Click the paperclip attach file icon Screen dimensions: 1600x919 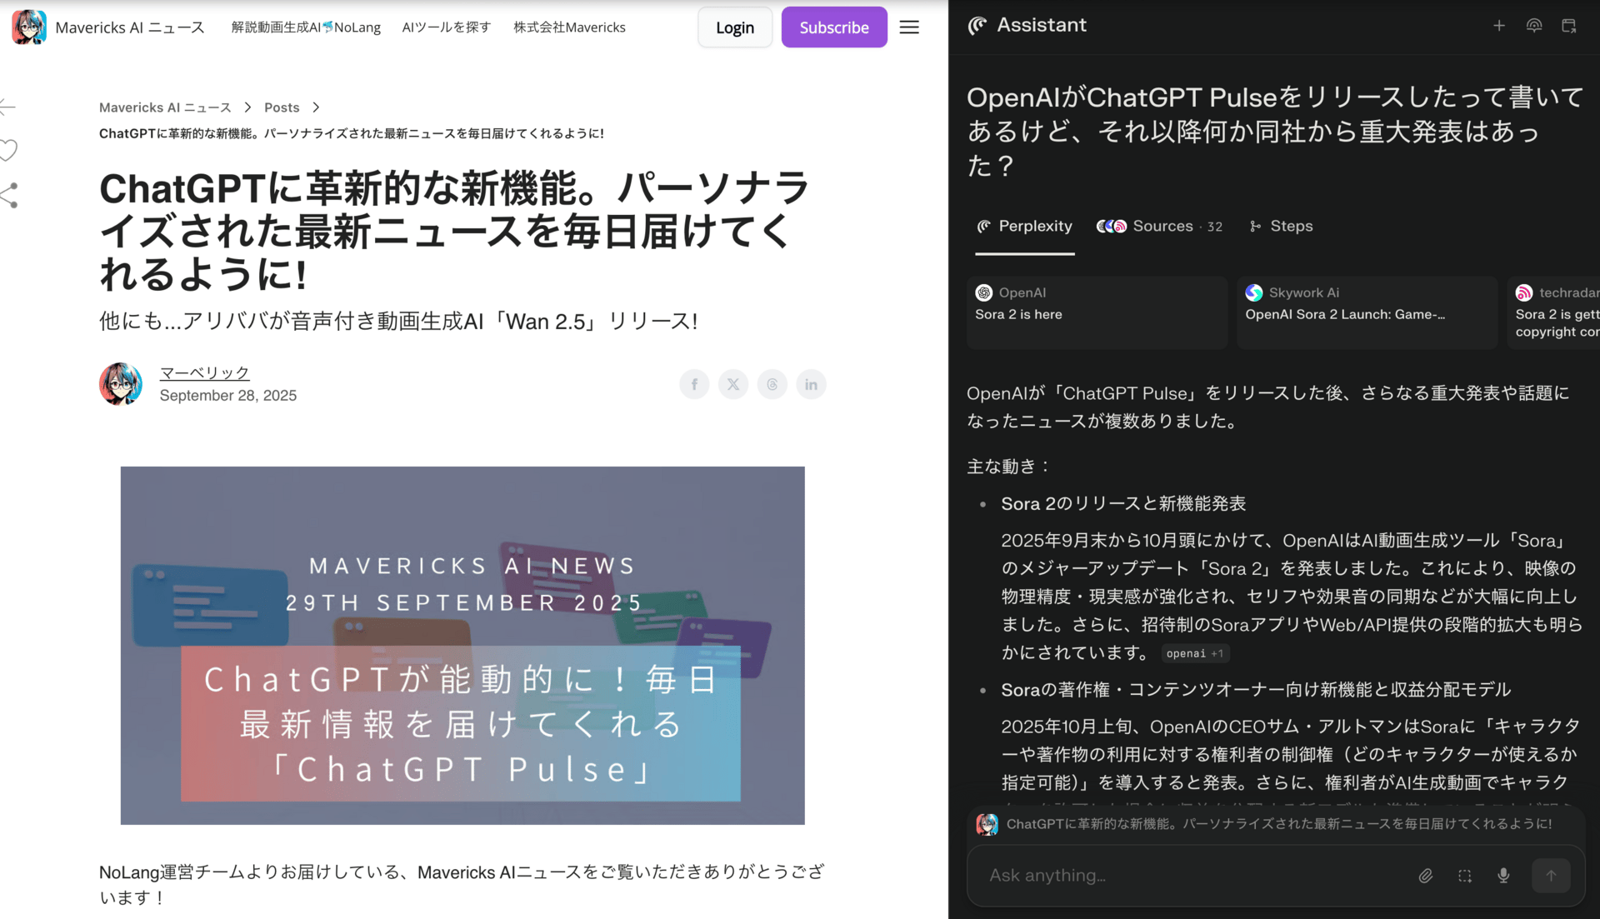(x=1426, y=876)
